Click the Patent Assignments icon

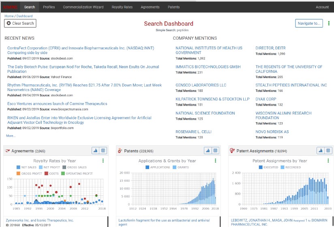click(x=232, y=151)
